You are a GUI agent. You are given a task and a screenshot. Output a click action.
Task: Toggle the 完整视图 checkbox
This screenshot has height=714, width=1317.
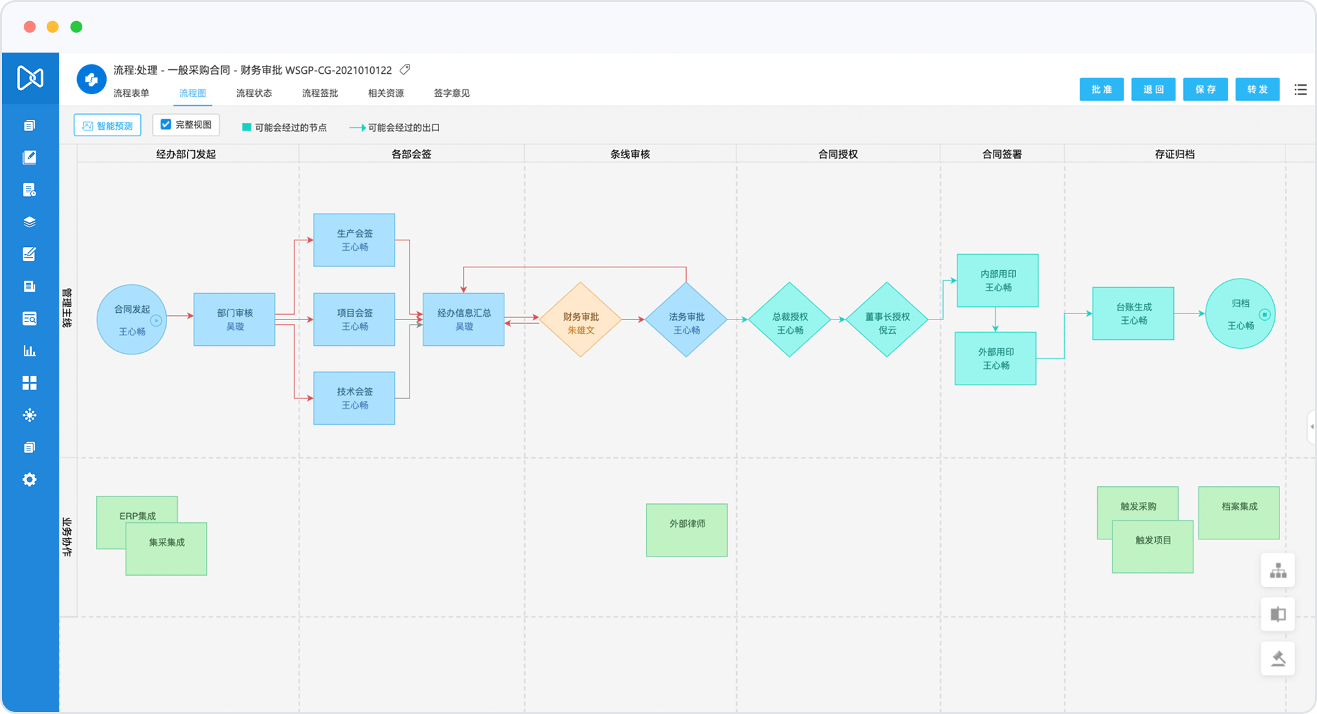166,124
